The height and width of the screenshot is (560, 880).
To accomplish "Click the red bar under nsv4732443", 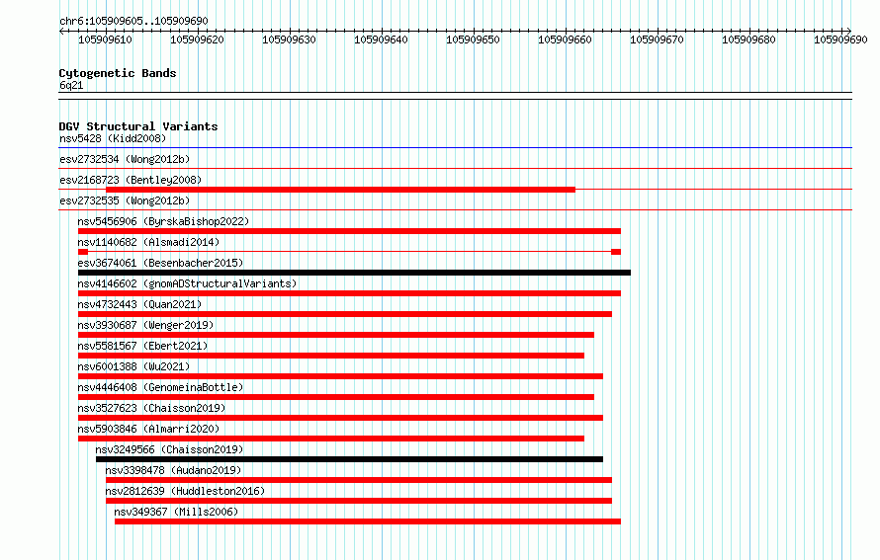I will coord(345,314).
